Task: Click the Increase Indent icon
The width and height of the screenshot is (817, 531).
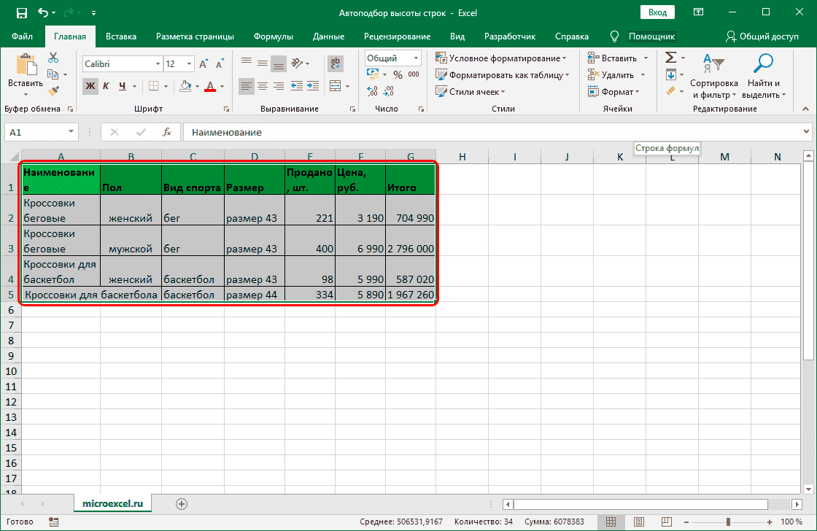Action: pyautogui.click(x=313, y=86)
